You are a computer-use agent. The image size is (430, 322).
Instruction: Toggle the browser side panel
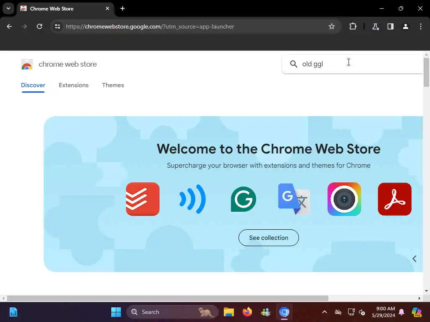click(390, 26)
